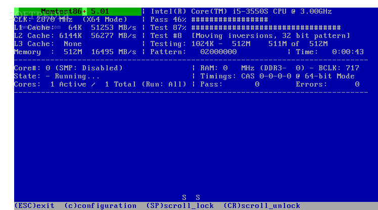This screenshot has width=378, height=210.
Task: Select (SP)scroll_lock option
Action: click(180, 205)
